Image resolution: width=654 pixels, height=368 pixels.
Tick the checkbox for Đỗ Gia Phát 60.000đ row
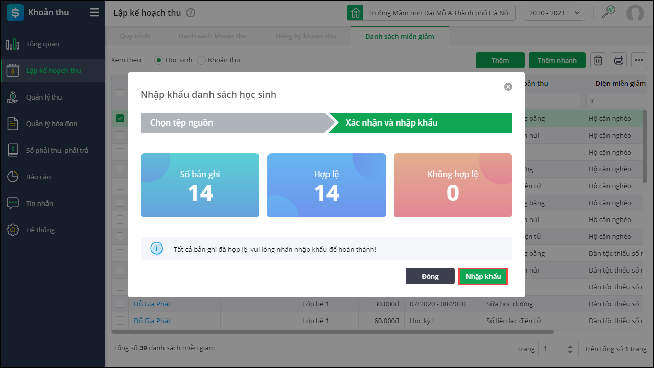tap(120, 321)
